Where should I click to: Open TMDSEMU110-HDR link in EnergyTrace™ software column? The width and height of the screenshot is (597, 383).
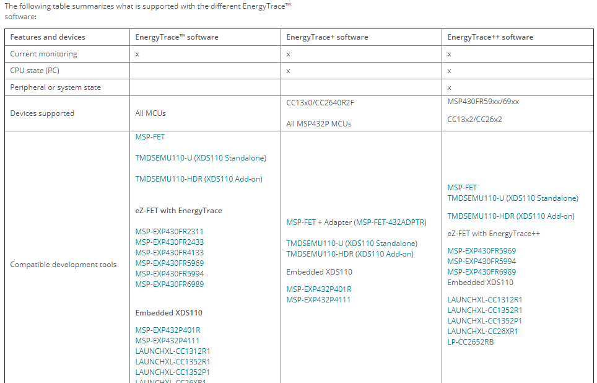click(x=199, y=178)
